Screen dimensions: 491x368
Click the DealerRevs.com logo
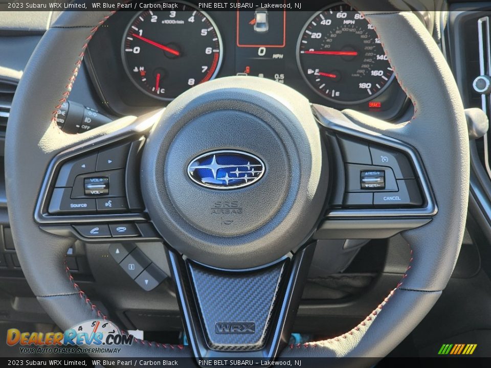pyautogui.click(x=69, y=337)
